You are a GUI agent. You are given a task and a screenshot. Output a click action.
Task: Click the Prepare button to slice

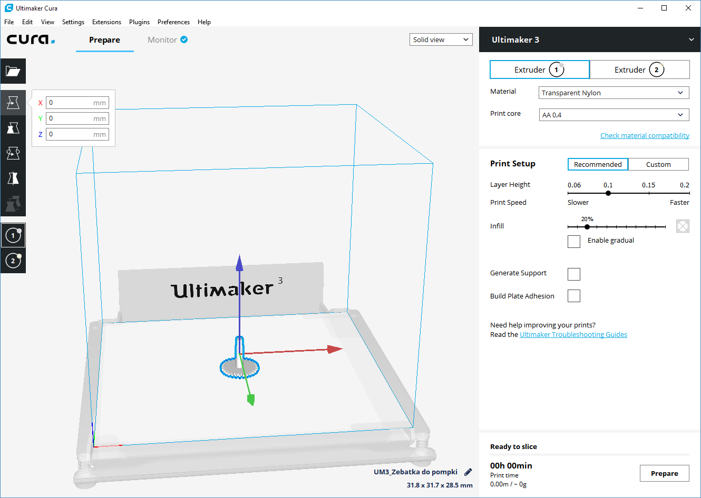tap(664, 473)
